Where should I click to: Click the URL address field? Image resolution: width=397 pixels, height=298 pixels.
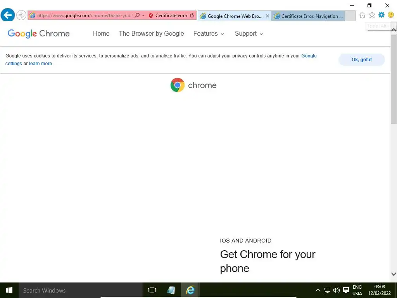tap(85, 16)
